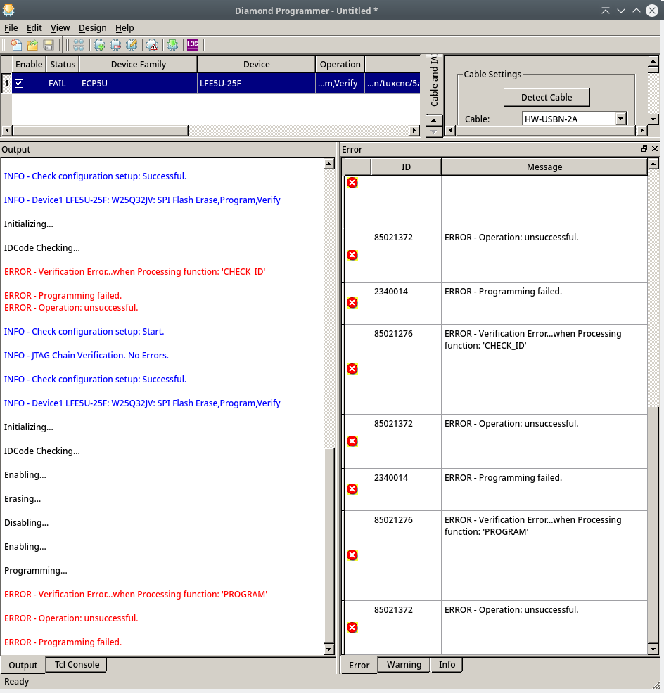Open an existing project file
The height and width of the screenshot is (693, 664).
coord(32,45)
